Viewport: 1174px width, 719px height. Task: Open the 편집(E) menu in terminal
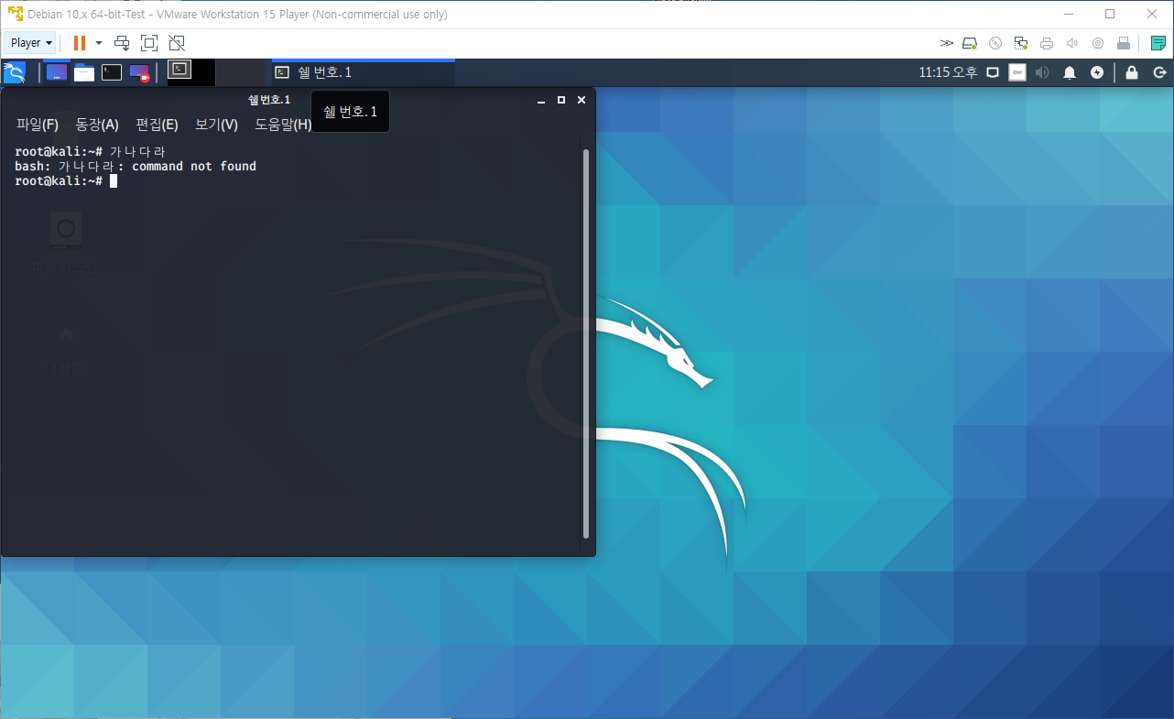coord(157,125)
